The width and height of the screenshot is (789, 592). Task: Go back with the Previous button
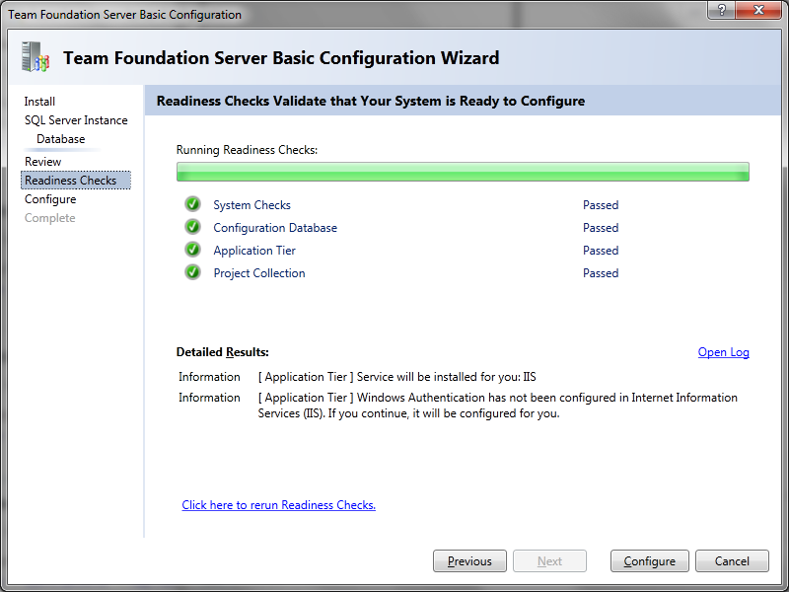[x=469, y=560]
